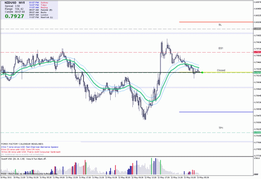Click the green TP1 price tag on axis
The image size is (261, 179).
click(x=257, y=133)
